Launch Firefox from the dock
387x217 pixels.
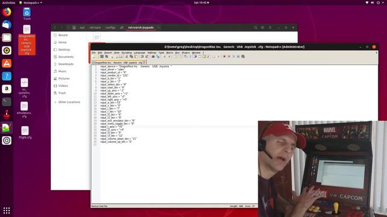7,12
